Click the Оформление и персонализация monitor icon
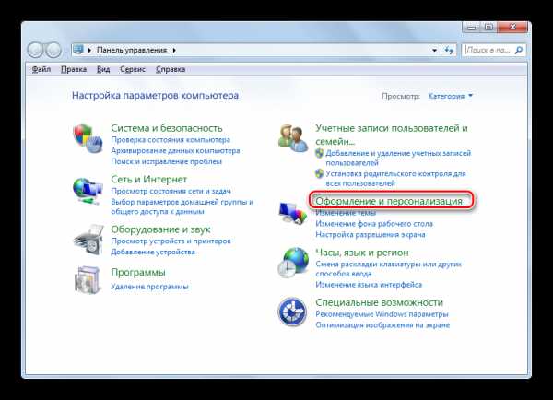The width and height of the screenshot is (553, 400). [293, 214]
